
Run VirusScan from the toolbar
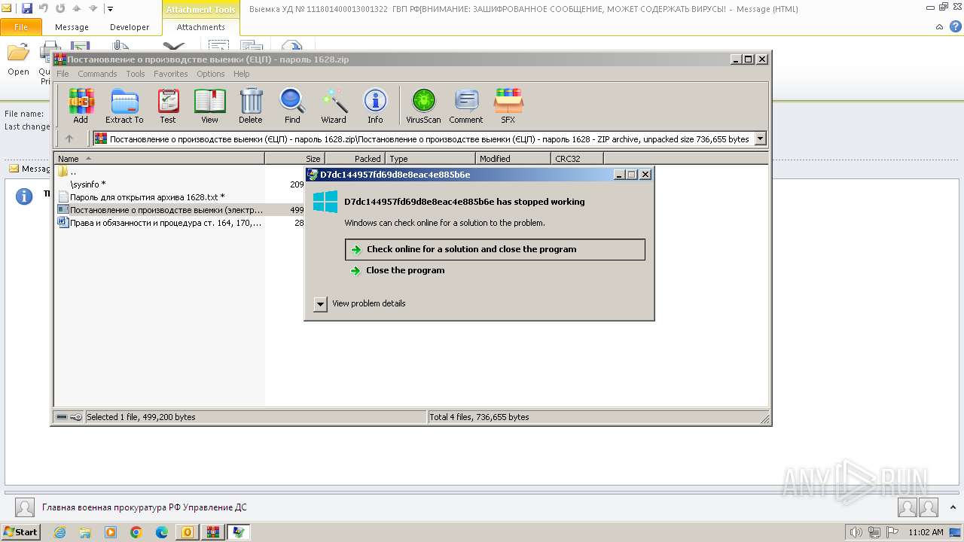423,105
